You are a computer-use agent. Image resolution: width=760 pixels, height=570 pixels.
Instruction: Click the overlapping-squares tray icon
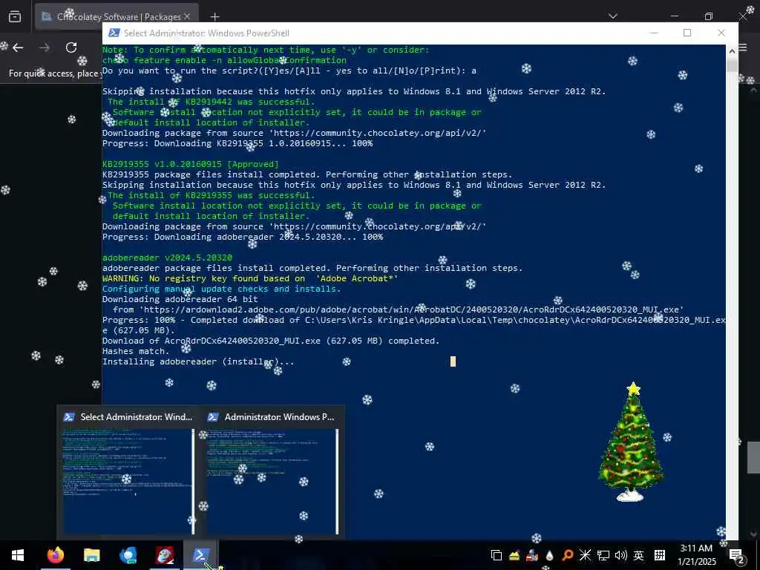tap(496, 555)
